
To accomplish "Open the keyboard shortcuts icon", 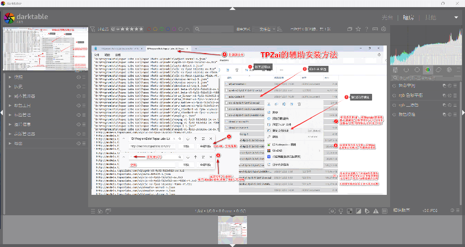I will (375, 29).
